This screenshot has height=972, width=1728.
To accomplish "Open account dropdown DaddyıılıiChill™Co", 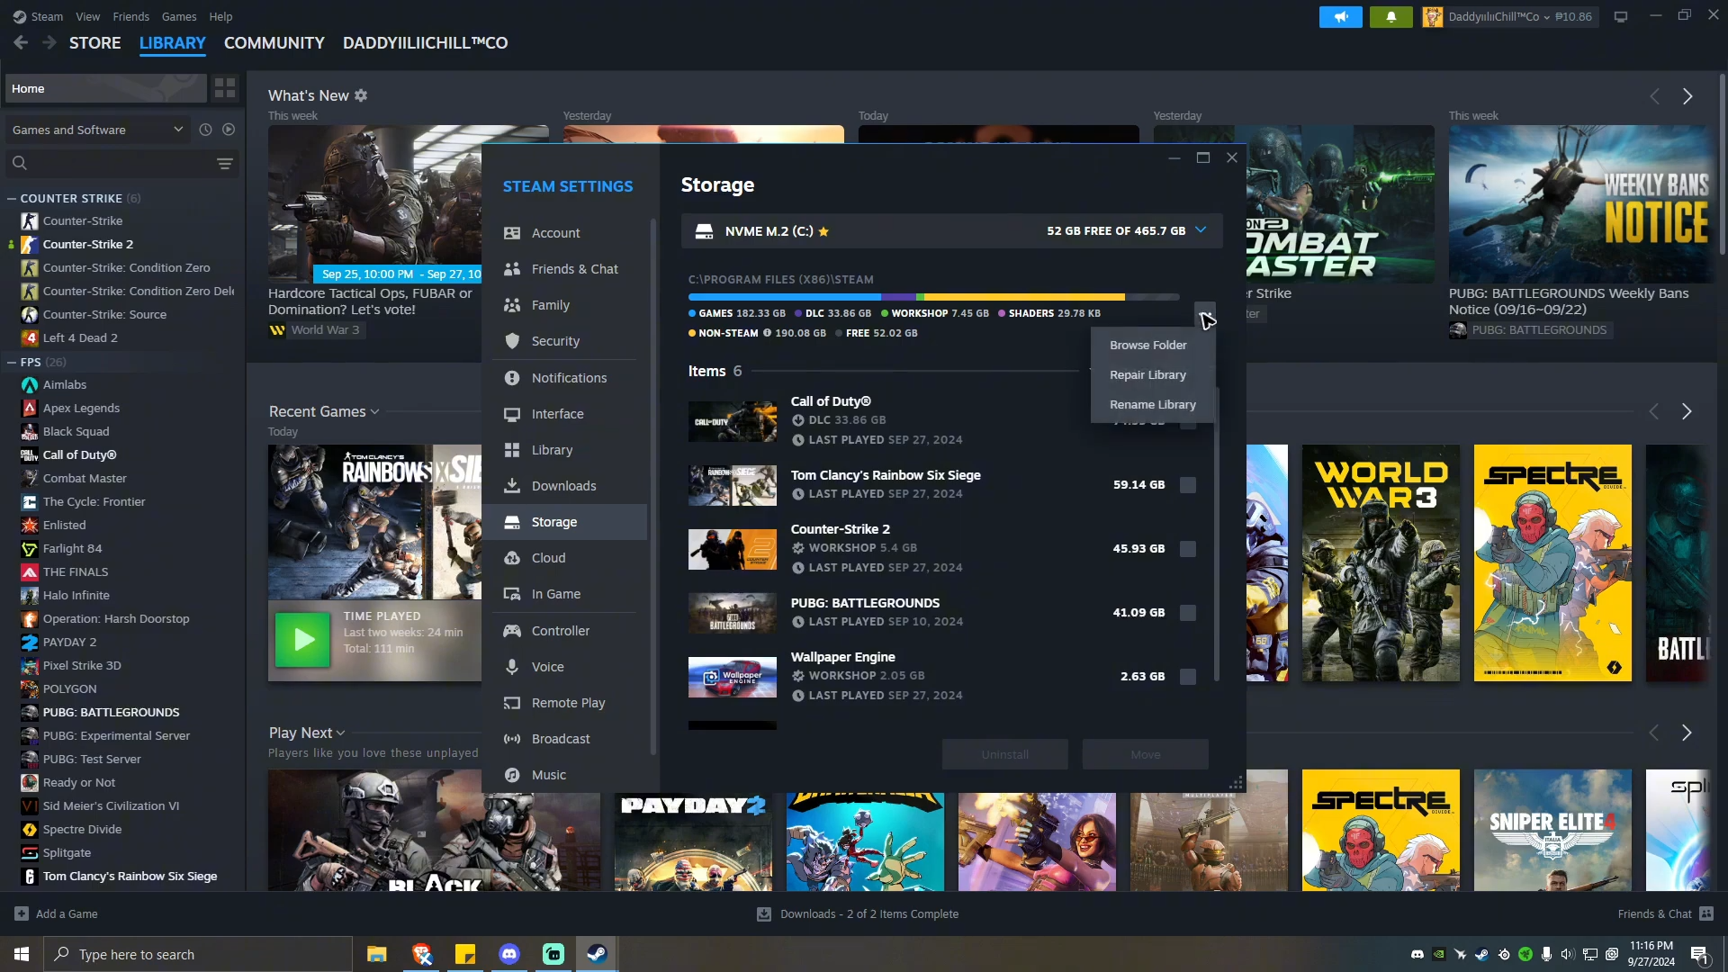I will tap(1509, 16).
